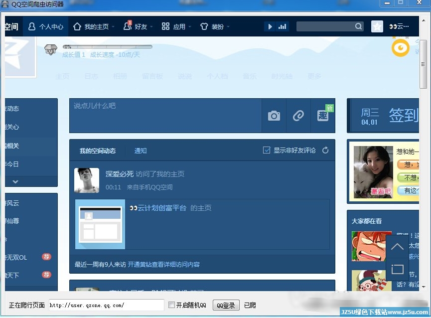Select 关心 item in left sidebar
431x318 pixels.
pyautogui.click(x=12, y=127)
